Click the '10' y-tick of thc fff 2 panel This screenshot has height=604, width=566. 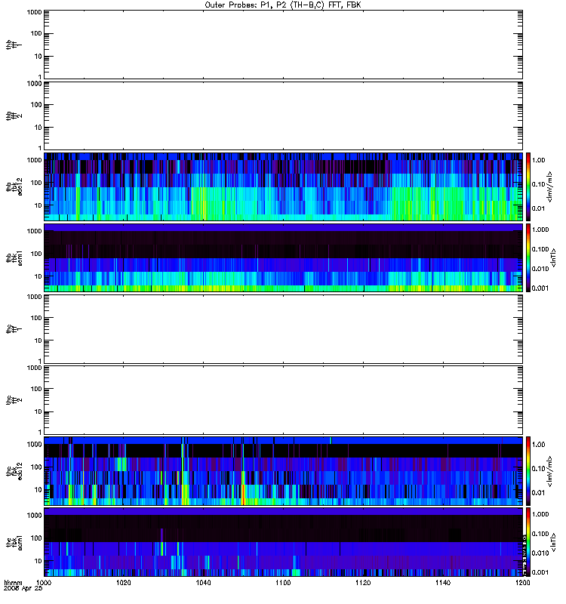pos(38,411)
